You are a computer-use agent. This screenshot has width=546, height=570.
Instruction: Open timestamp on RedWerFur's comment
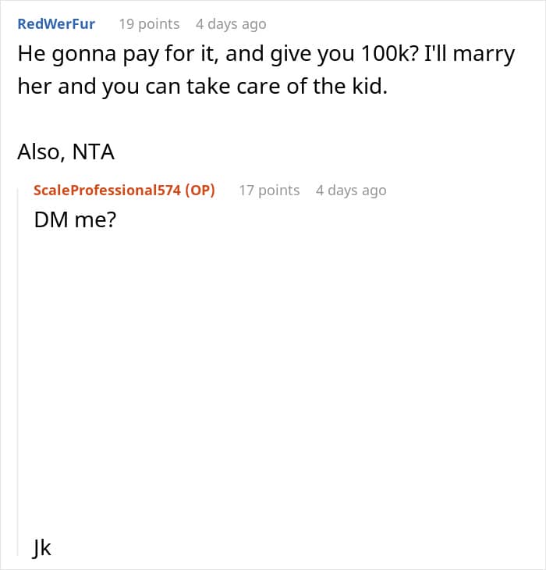pos(231,24)
